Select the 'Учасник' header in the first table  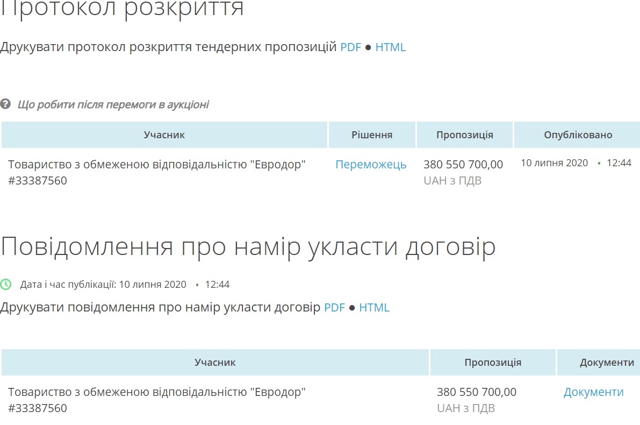164,135
